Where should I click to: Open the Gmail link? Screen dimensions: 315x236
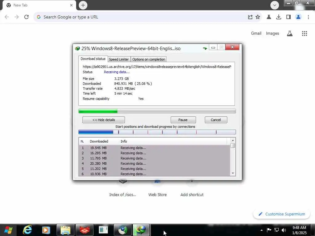[x=256, y=33]
